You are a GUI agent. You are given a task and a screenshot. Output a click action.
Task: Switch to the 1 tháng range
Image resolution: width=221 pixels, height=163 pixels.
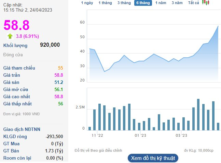tap(105, 3)
